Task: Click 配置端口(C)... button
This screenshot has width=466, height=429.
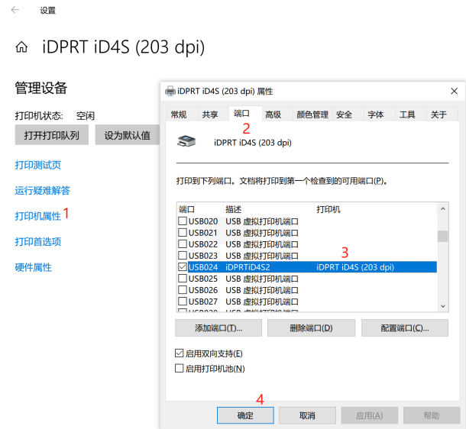Action: click(405, 327)
